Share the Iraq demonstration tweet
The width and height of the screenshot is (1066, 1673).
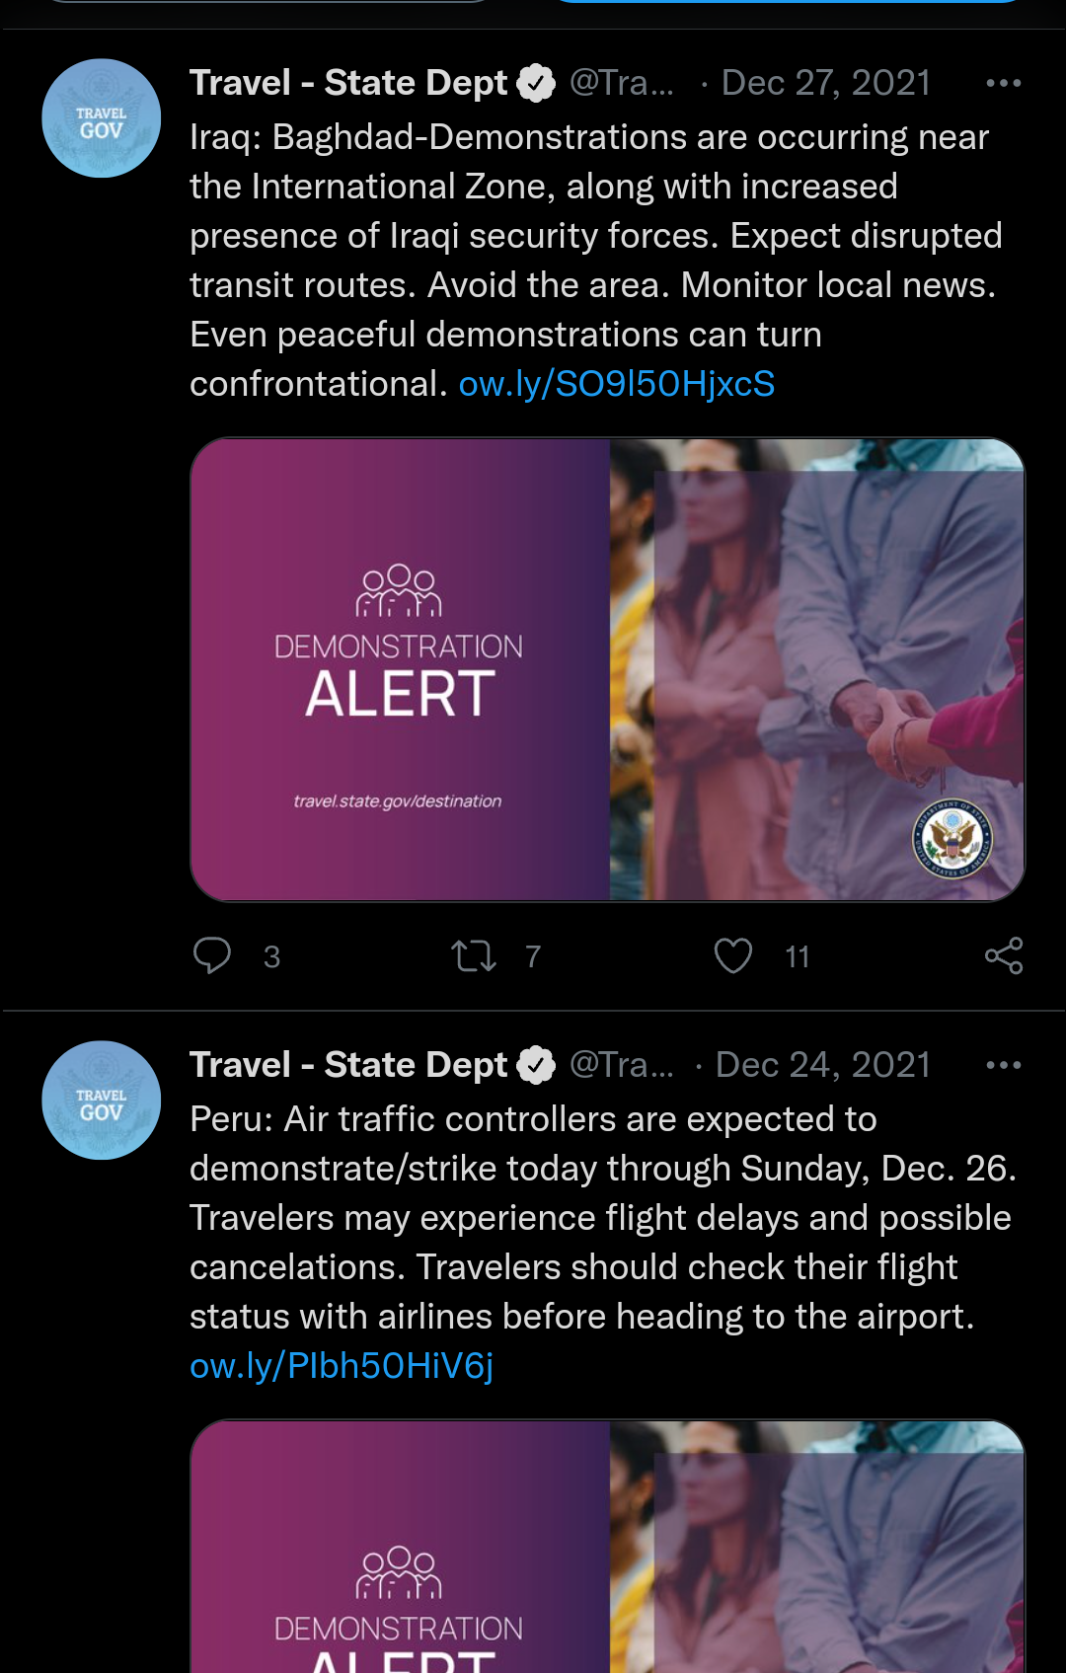[x=1004, y=955]
